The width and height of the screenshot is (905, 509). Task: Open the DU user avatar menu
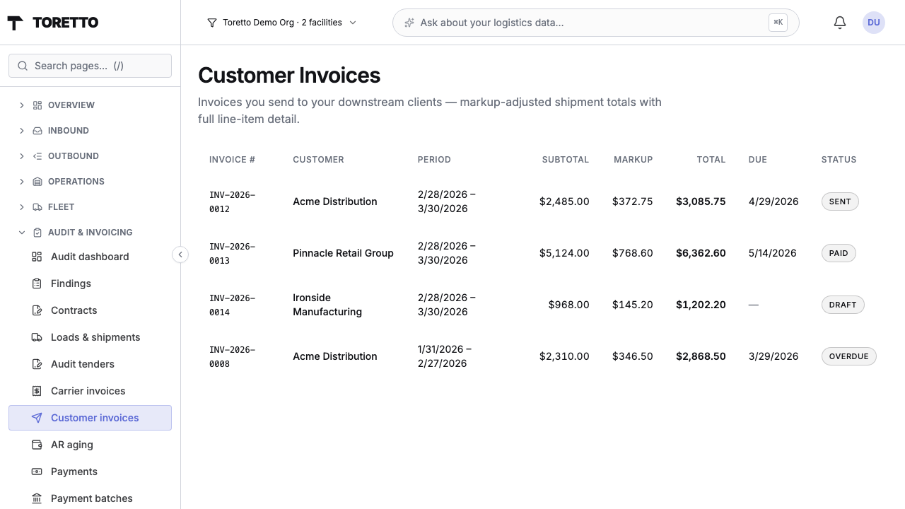tap(874, 23)
